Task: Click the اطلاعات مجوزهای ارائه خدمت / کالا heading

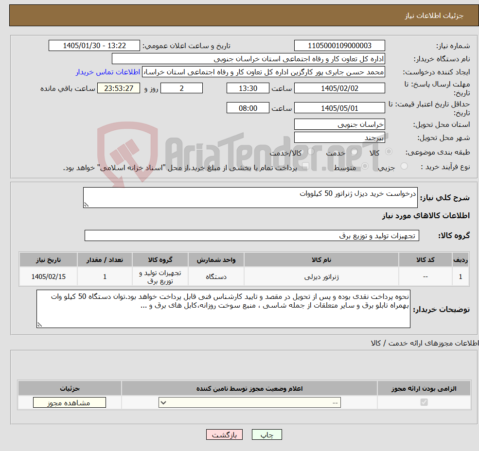Action: [x=425, y=343]
